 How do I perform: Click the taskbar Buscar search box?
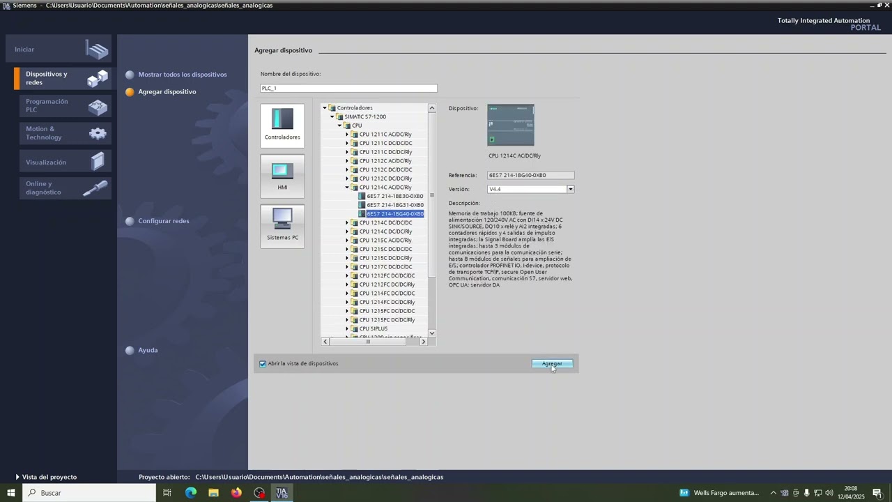(91, 493)
